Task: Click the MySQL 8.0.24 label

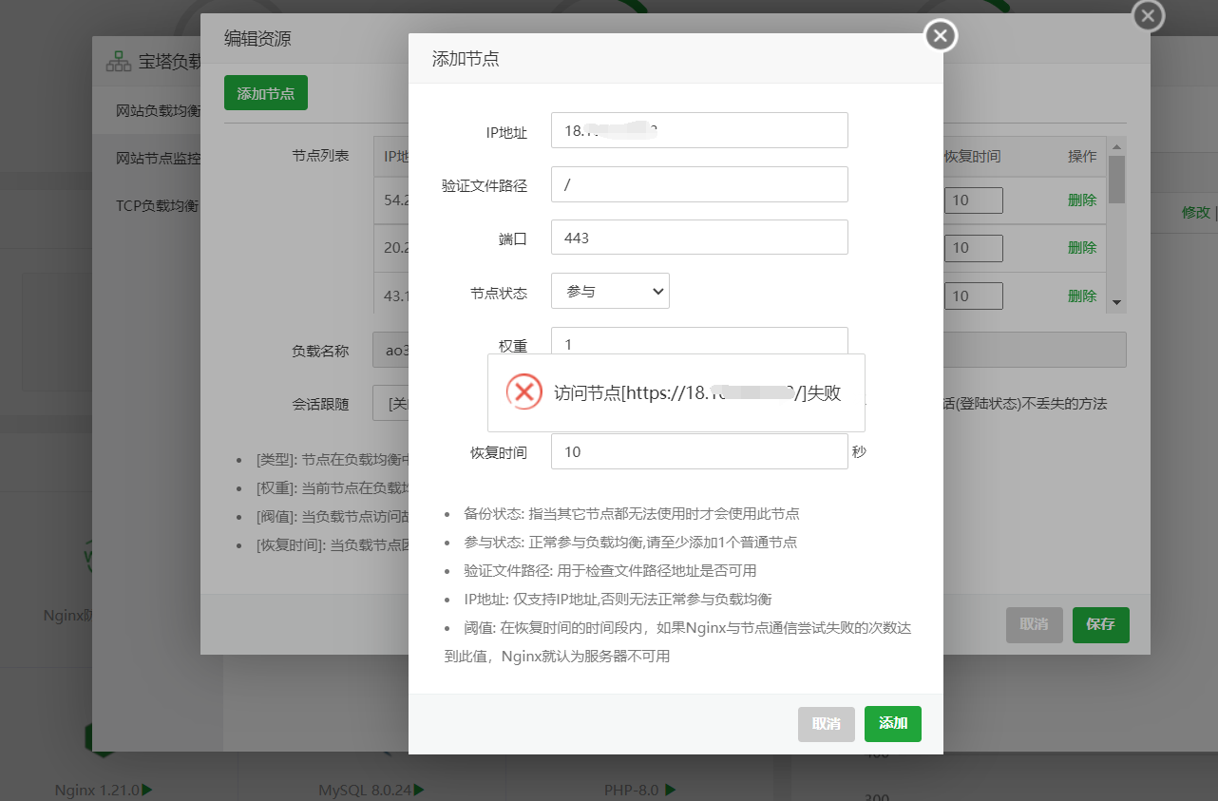Action: (365, 790)
